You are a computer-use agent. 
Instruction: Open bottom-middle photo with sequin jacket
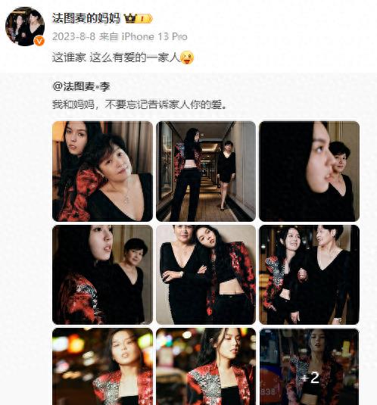pyautogui.click(x=206, y=366)
